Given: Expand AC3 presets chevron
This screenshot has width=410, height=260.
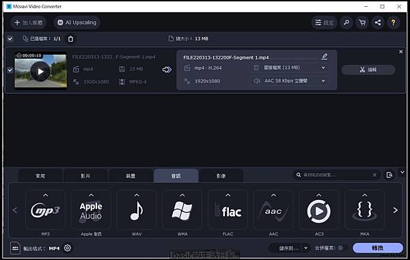Looking at the screenshot, I should click(318, 195).
